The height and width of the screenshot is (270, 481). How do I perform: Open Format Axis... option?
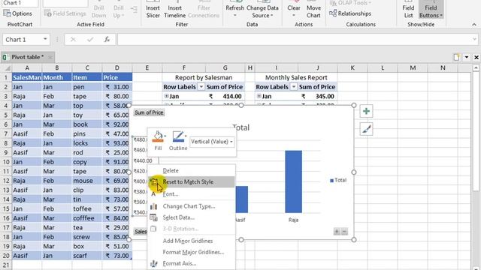[180, 263]
